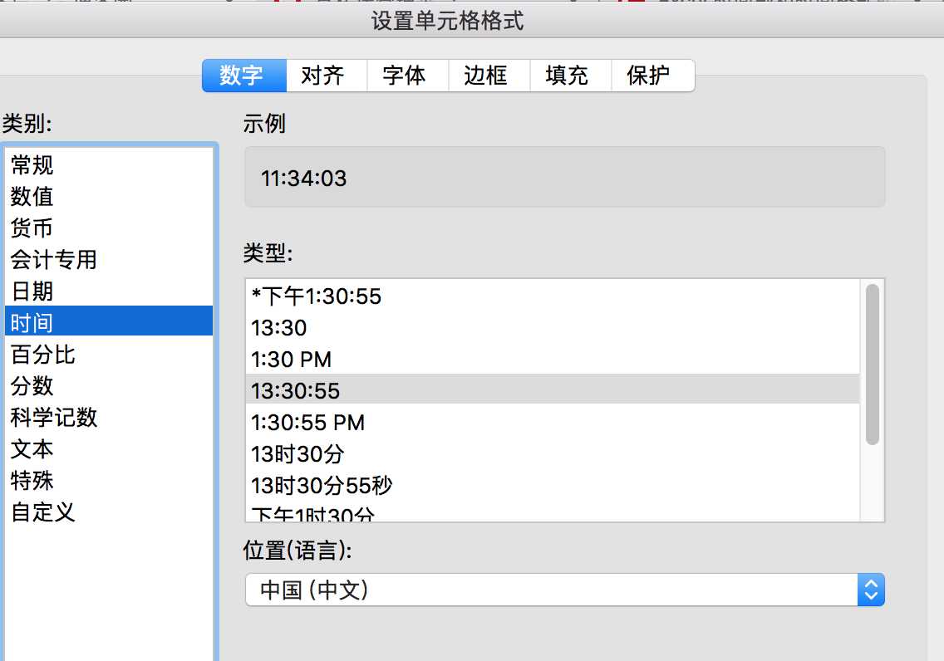
Task: Choose the 百分比 category
Action: coord(43,355)
